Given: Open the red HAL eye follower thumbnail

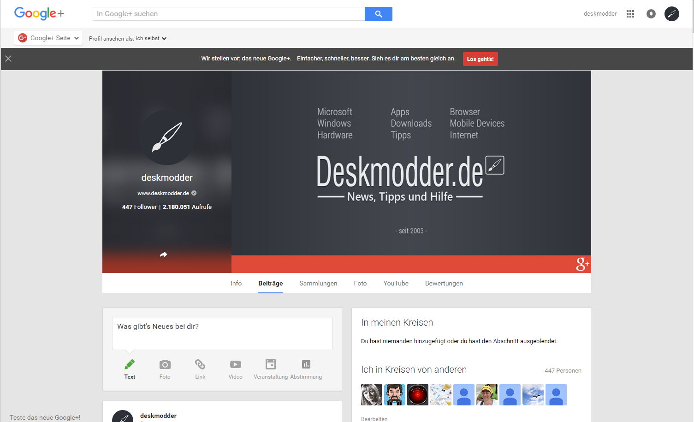Looking at the screenshot, I should (x=418, y=395).
